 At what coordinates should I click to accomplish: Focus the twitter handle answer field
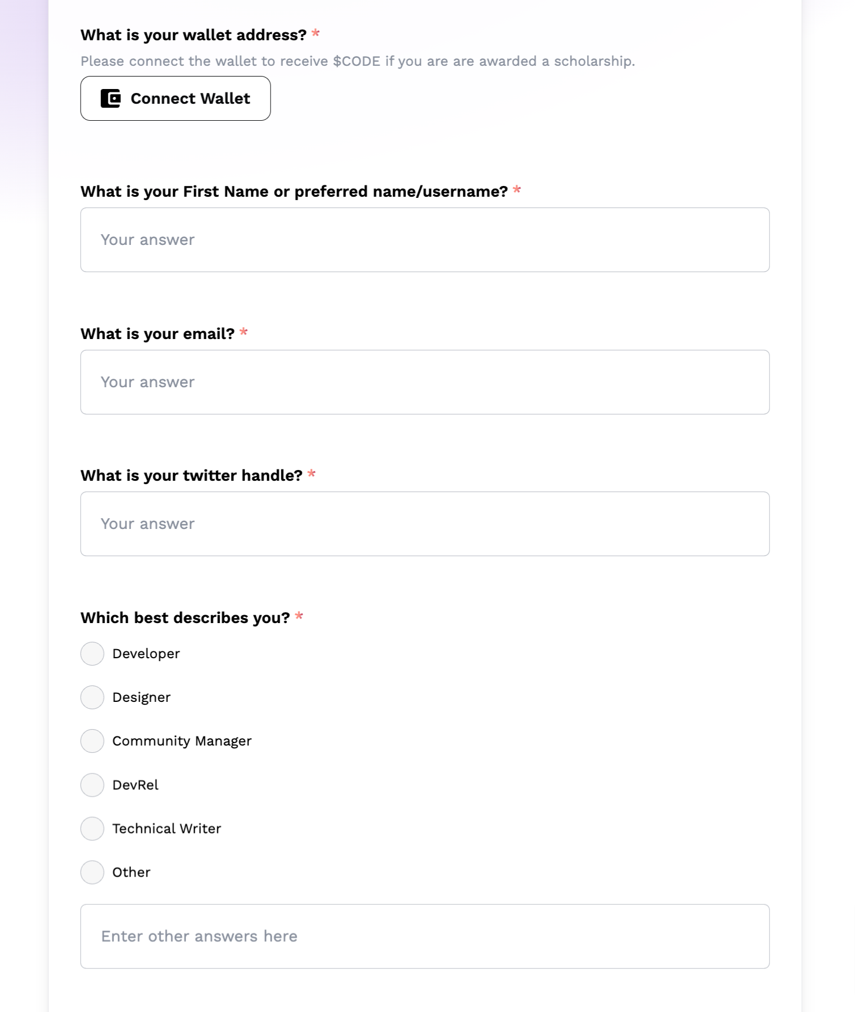[425, 524]
